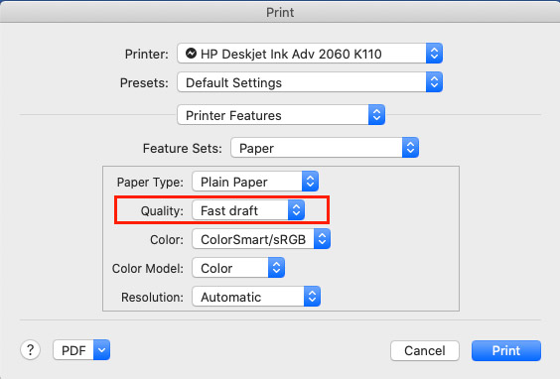Click the arrows beside Fast draft
This screenshot has height=379, width=560.
click(297, 210)
